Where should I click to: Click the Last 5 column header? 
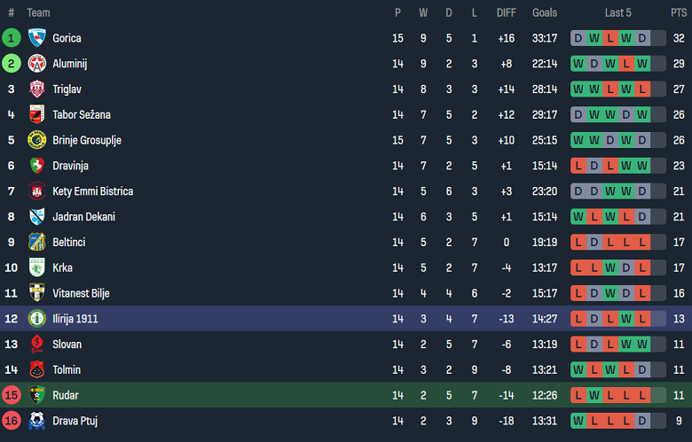tap(617, 12)
